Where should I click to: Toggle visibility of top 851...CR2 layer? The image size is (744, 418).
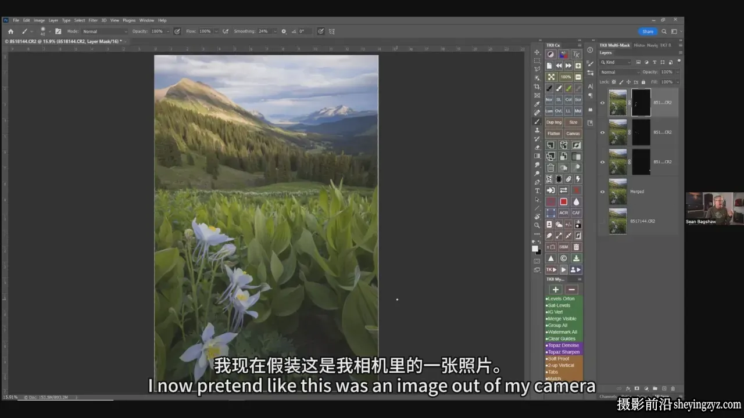tap(602, 103)
